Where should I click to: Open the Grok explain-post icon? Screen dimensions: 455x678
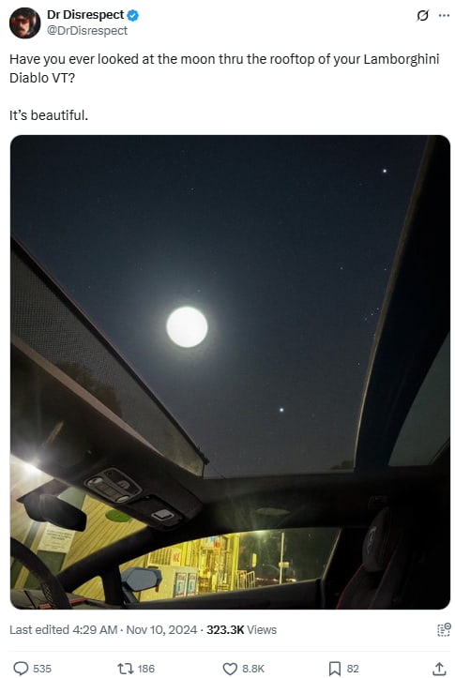tap(422, 16)
